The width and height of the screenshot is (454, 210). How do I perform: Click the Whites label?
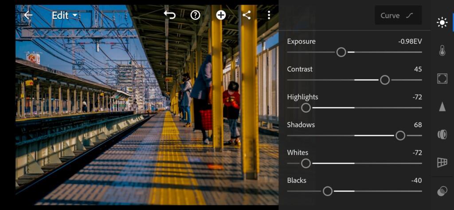coord(297,153)
